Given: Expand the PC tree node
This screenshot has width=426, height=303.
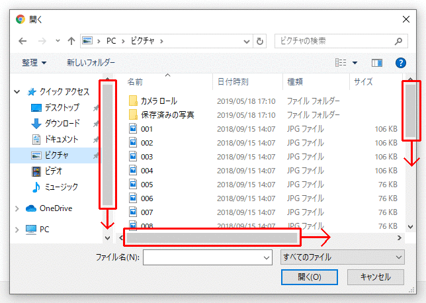Looking at the screenshot, I should point(17,230).
